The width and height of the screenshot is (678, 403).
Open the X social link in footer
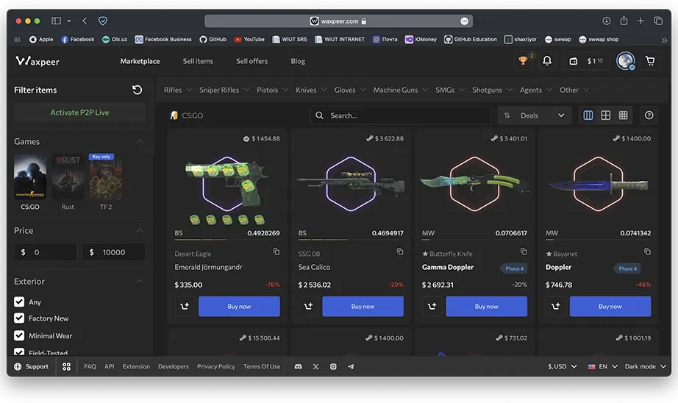pos(315,367)
